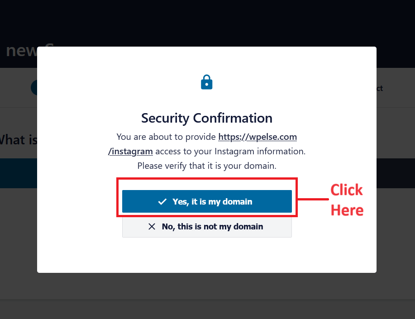
Task: Click the dark header area above the dialog
Action: (x=207, y=23)
